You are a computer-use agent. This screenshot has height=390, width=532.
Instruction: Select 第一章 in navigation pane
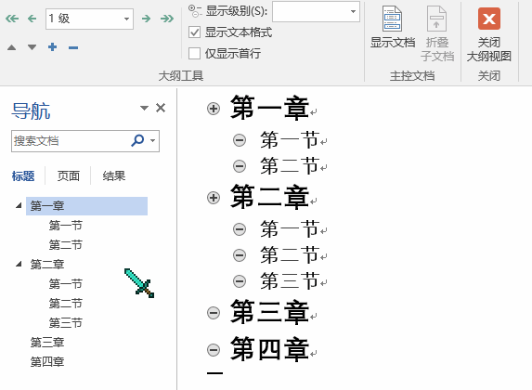point(87,206)
